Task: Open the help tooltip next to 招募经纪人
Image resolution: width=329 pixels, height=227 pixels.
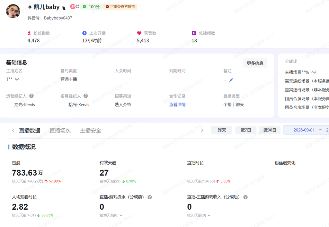Action: click(85, 96)
